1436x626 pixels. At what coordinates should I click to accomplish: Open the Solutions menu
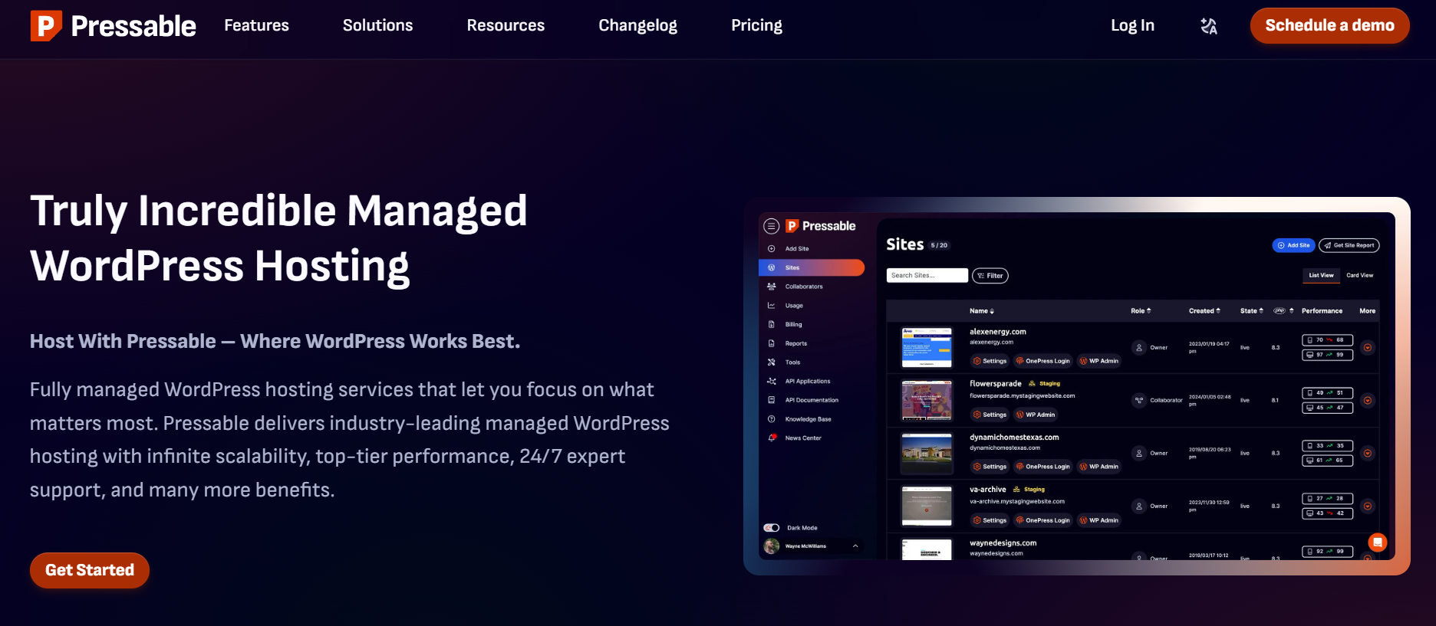tap(377, 25)
